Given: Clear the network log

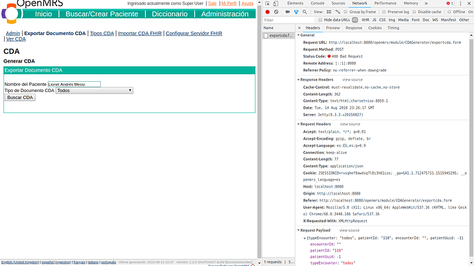Looking at the screenshot, I should coord(276,12).
